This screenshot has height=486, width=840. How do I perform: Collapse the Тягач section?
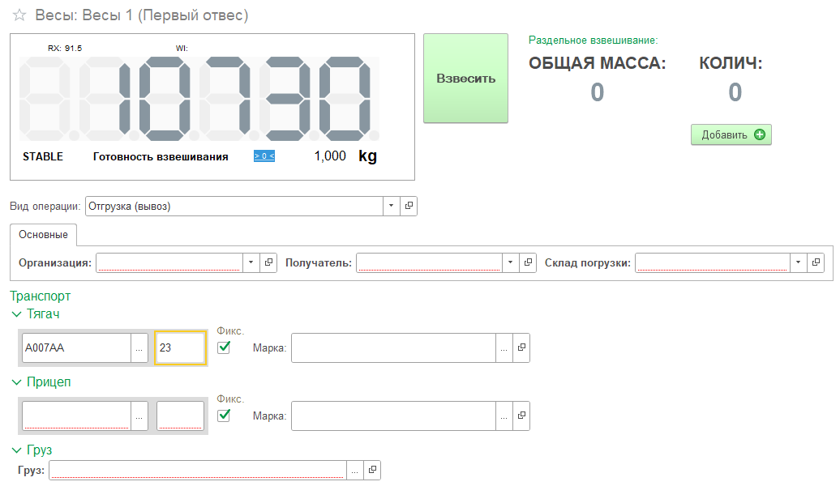pos(16,314)
